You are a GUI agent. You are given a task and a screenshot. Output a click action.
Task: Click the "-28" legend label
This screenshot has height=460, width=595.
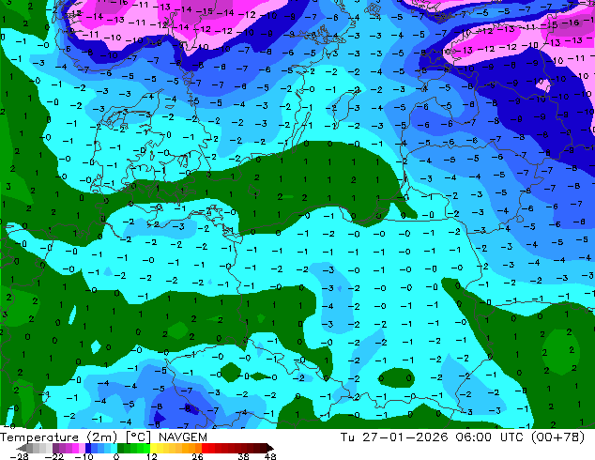click(20, 456)
